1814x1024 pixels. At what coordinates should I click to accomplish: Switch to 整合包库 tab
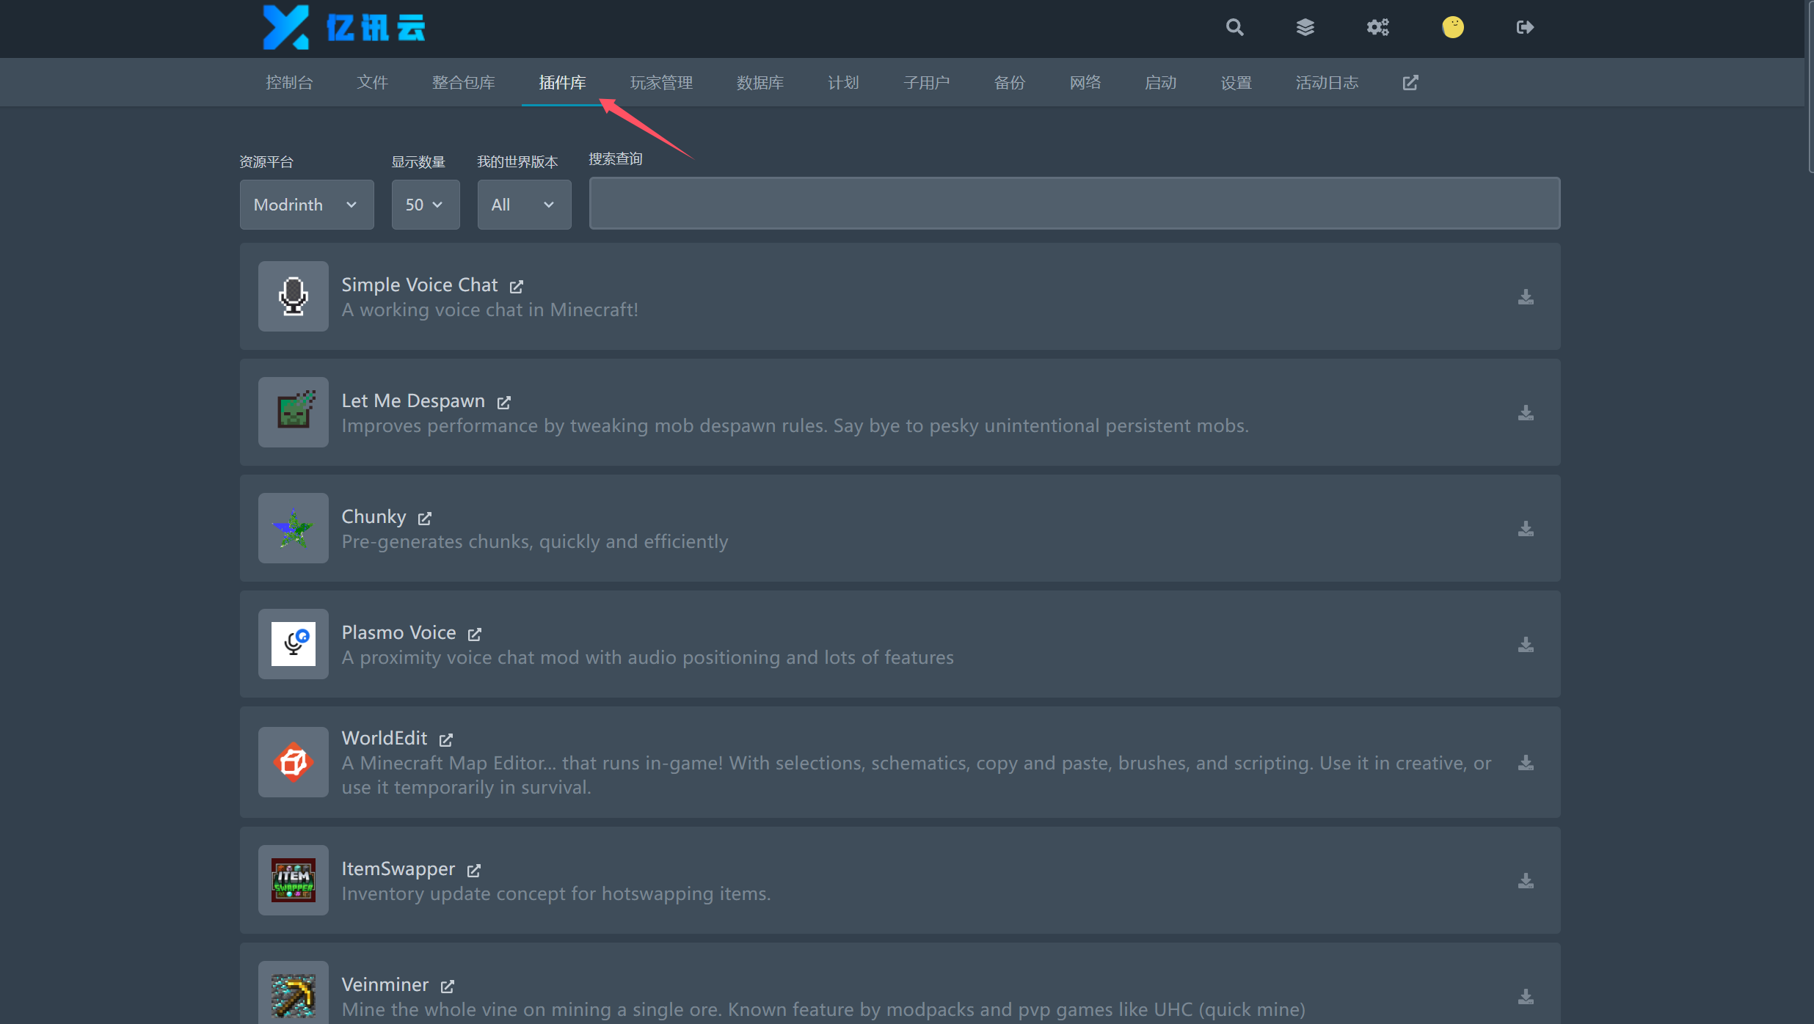463,82
